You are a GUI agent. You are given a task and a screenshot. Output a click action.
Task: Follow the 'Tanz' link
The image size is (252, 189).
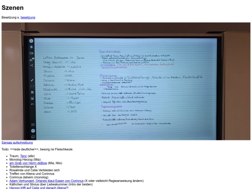pyautogui.click(x=23, y=156)
